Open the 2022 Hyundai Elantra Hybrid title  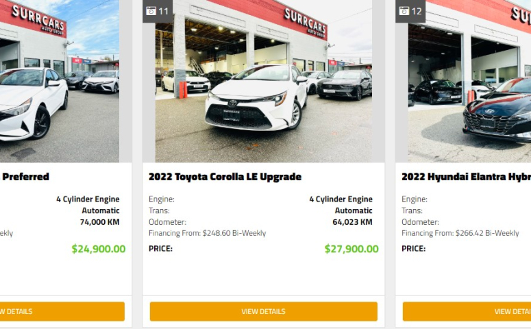[466, 177]
